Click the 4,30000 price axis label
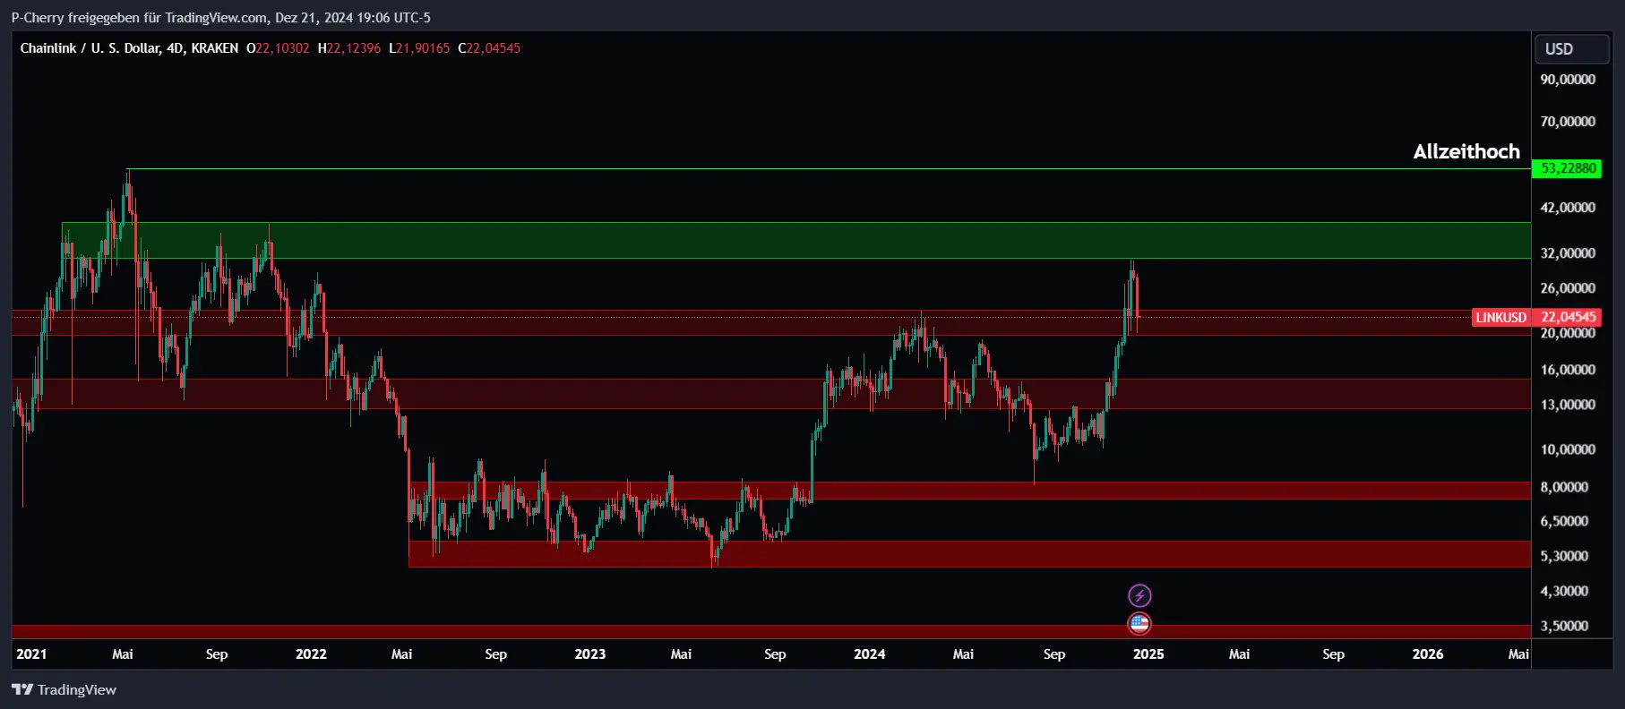Screen dimensions: 1625x709 [1564, 591]
